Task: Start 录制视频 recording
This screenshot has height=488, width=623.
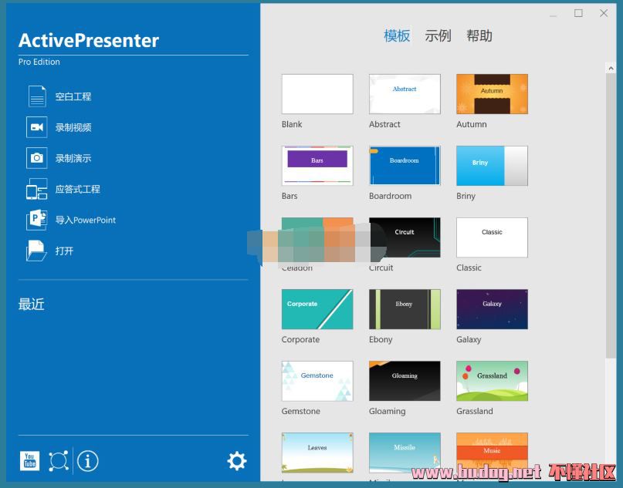Action: coord(73,127)
